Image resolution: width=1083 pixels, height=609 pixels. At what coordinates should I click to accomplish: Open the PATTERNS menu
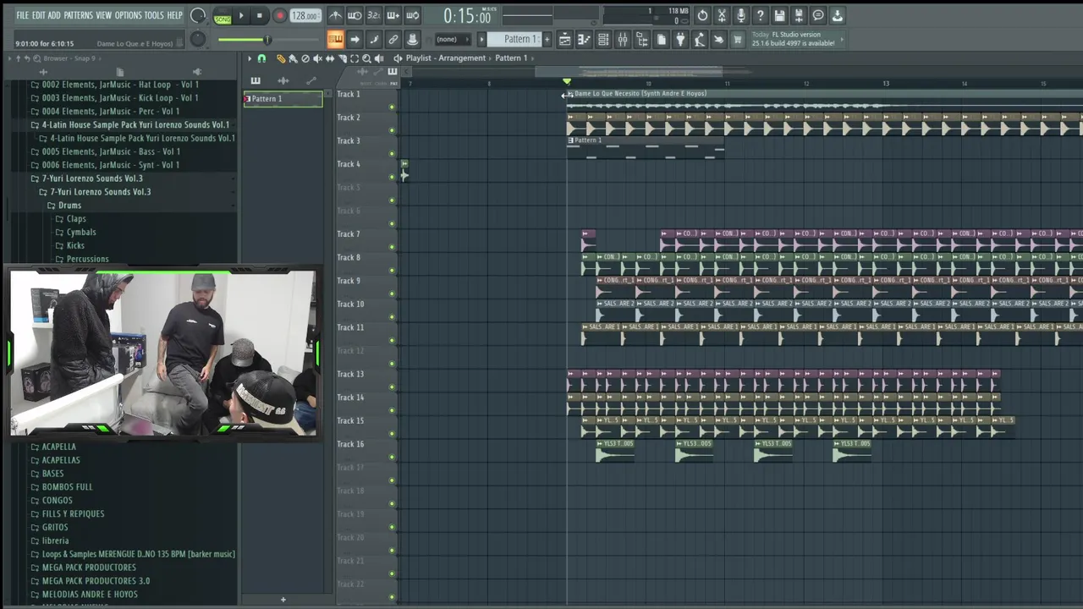click(x=78, y=15)
